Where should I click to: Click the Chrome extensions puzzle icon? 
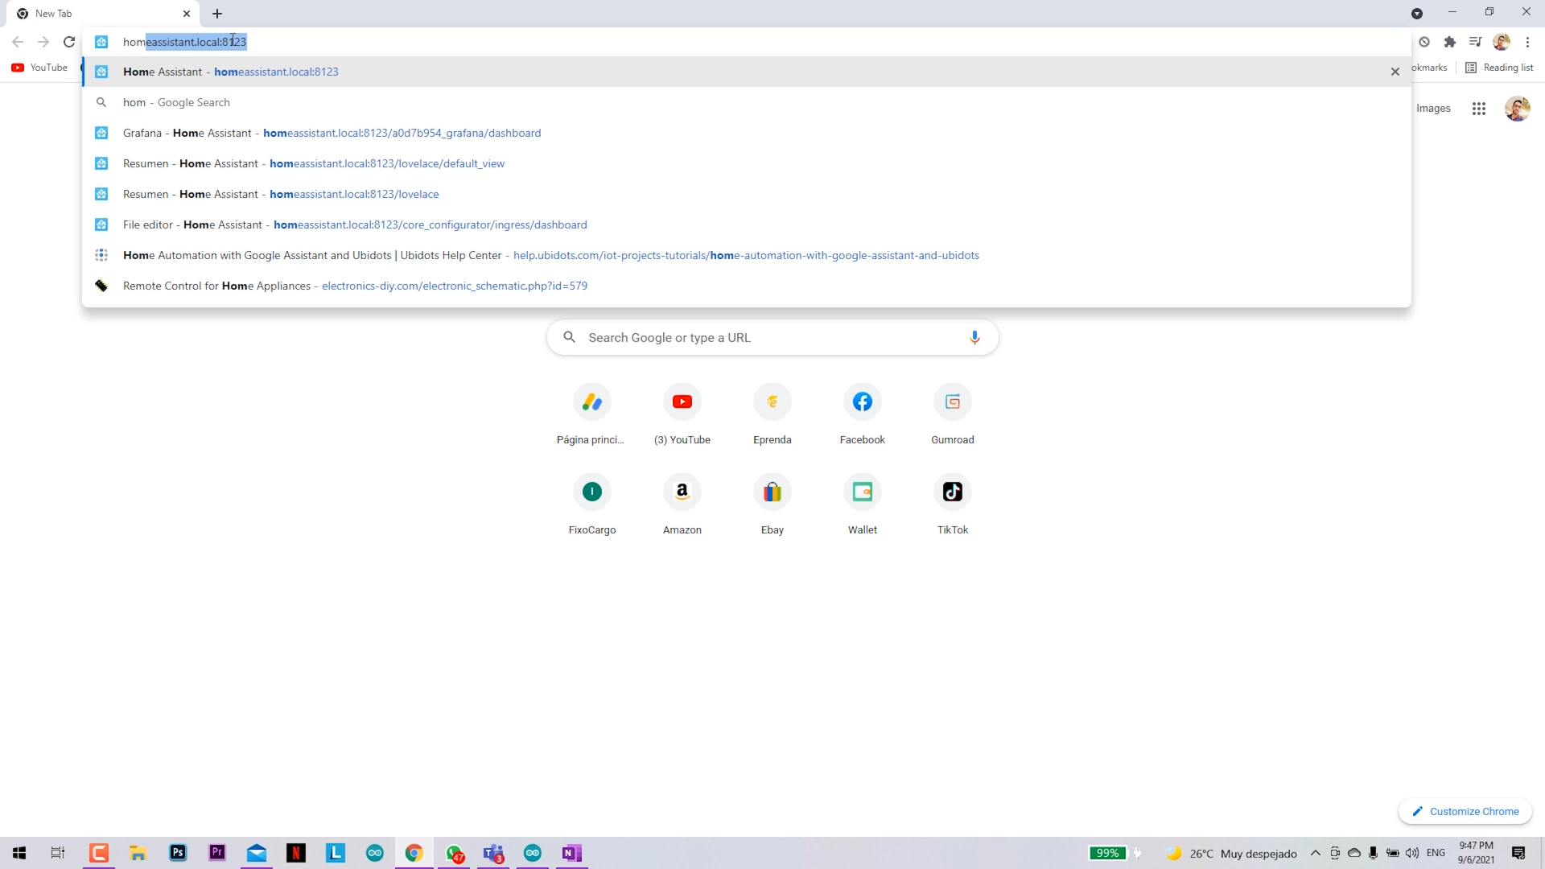click(x=1451, y=41)
